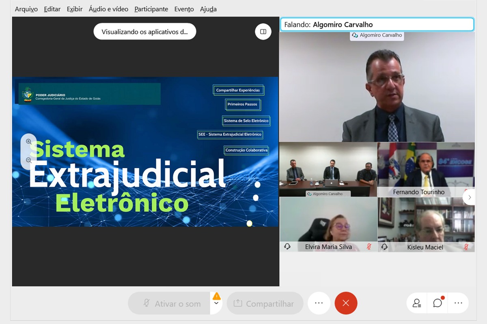Show next page of video thumbnails

coord(470,197)
